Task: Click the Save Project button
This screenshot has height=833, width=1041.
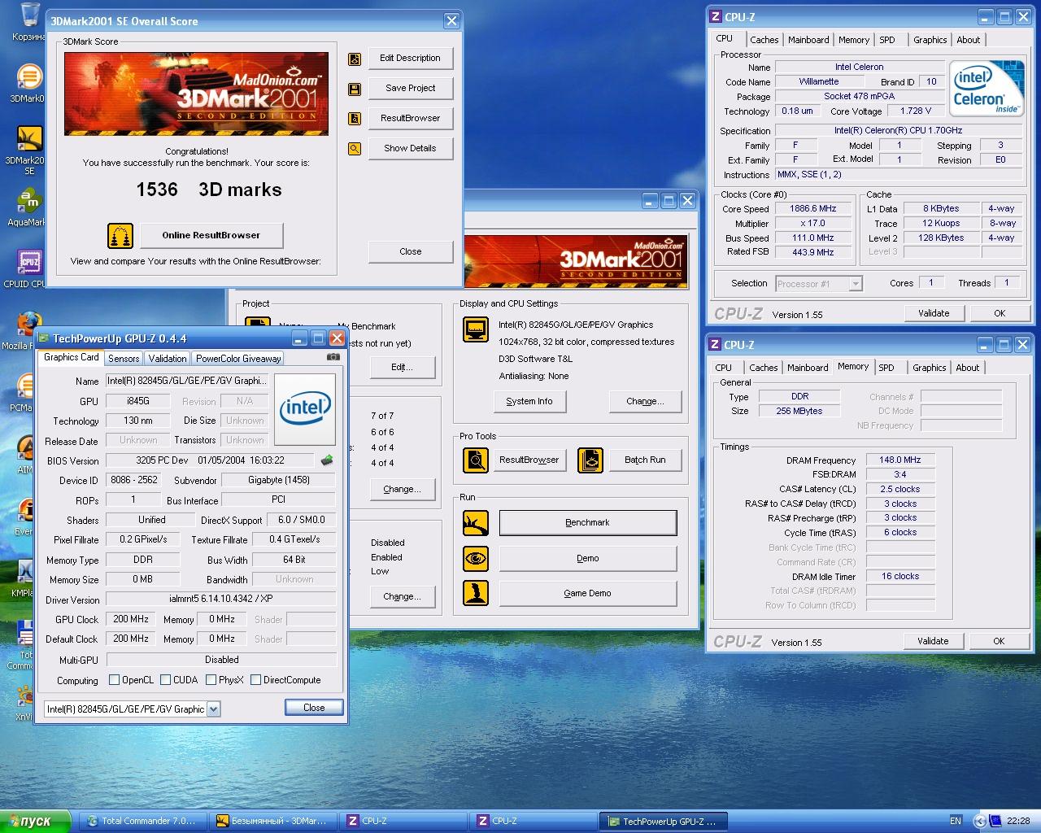Action: (x=411, y=89)
